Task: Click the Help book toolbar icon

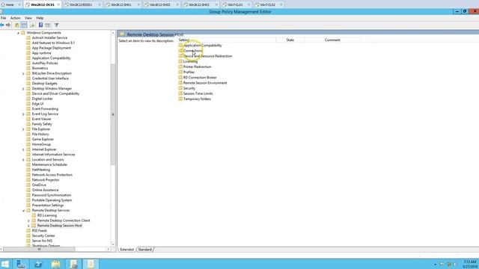Action: pyautogui.click(x=40, y=25)
